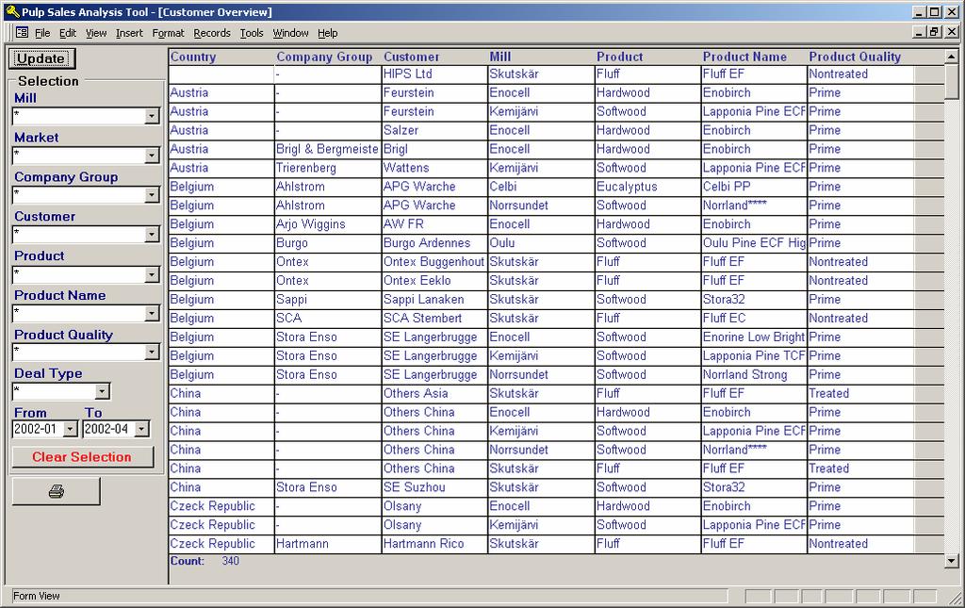The image size is (965, 608).
Task: Click inside the Market filter field
Action: [79, 156]
